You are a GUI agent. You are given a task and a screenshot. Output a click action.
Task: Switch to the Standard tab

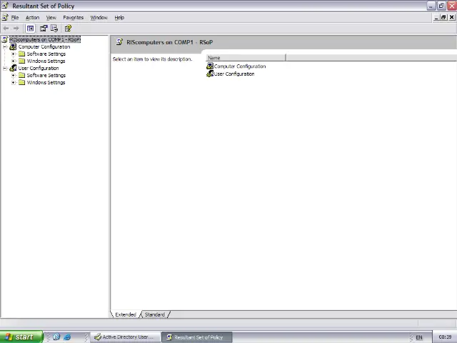155,314
